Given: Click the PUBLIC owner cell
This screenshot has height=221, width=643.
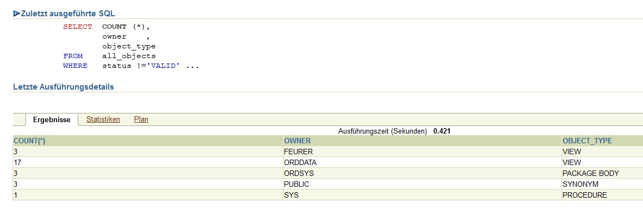Looking at the screenshot, I should [297, 184].
